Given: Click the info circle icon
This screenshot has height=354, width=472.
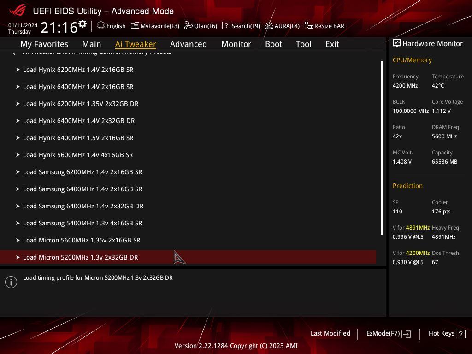Looking at the screenshot, I should (11, 282).
